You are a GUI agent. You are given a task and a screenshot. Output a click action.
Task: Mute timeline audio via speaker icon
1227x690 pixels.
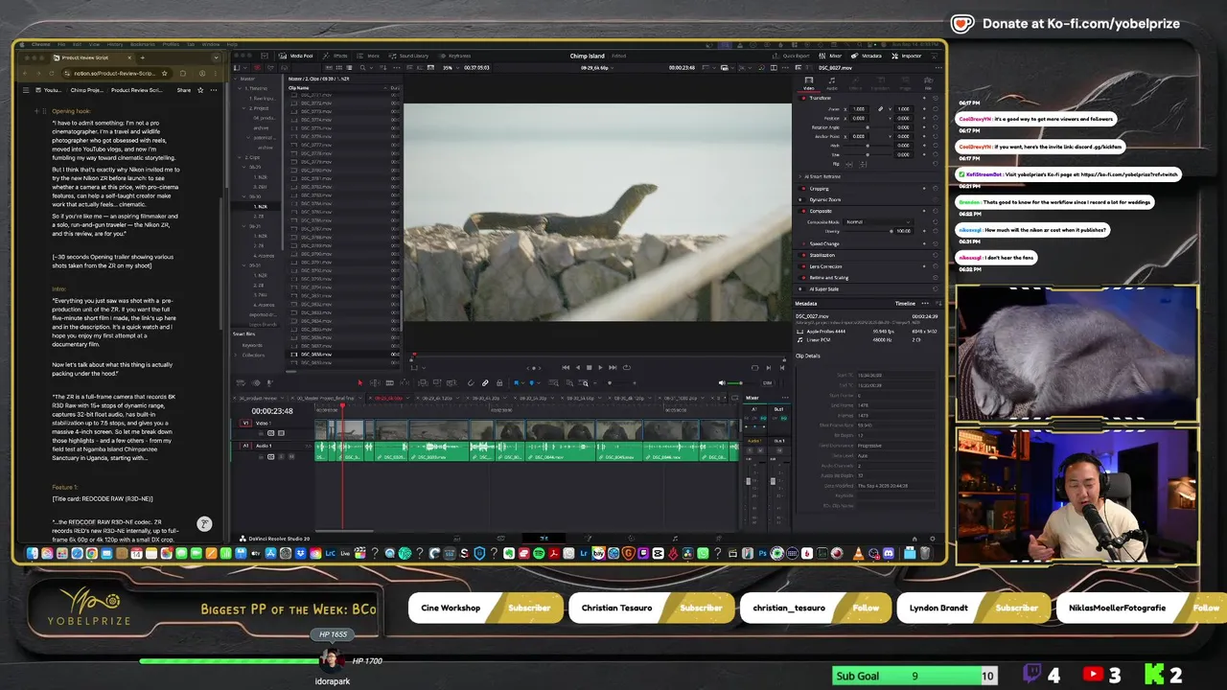pos(722,383)
